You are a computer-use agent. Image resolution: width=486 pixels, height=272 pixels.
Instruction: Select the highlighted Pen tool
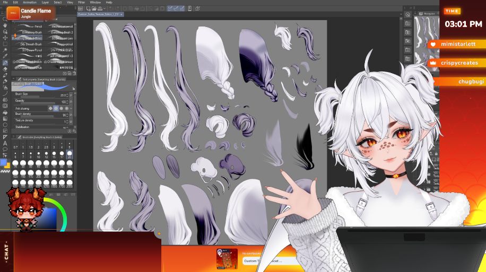[x=5, y=63]
